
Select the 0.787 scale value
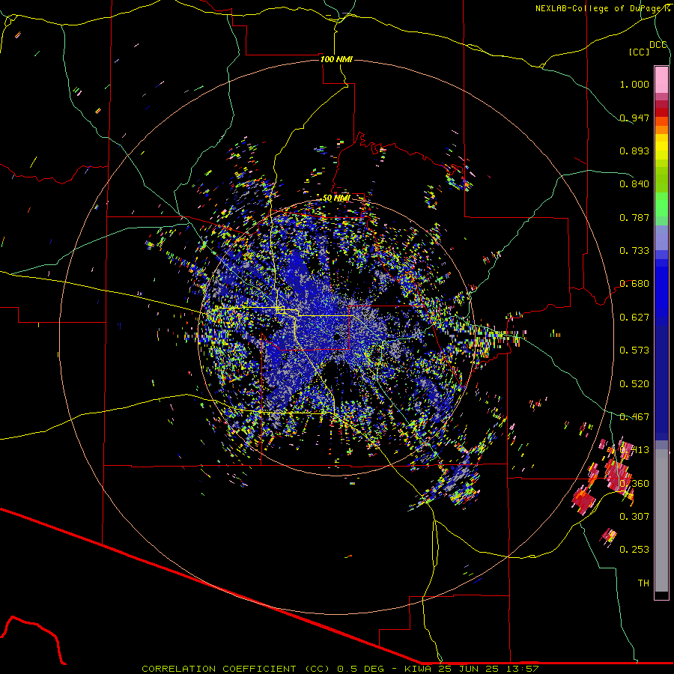click(634, 217)
